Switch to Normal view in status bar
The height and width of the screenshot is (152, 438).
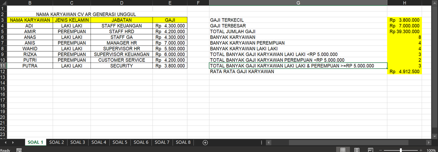343,150
